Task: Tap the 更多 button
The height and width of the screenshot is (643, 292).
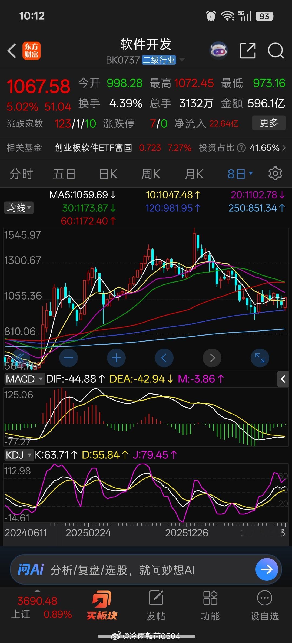Action: 269,123
